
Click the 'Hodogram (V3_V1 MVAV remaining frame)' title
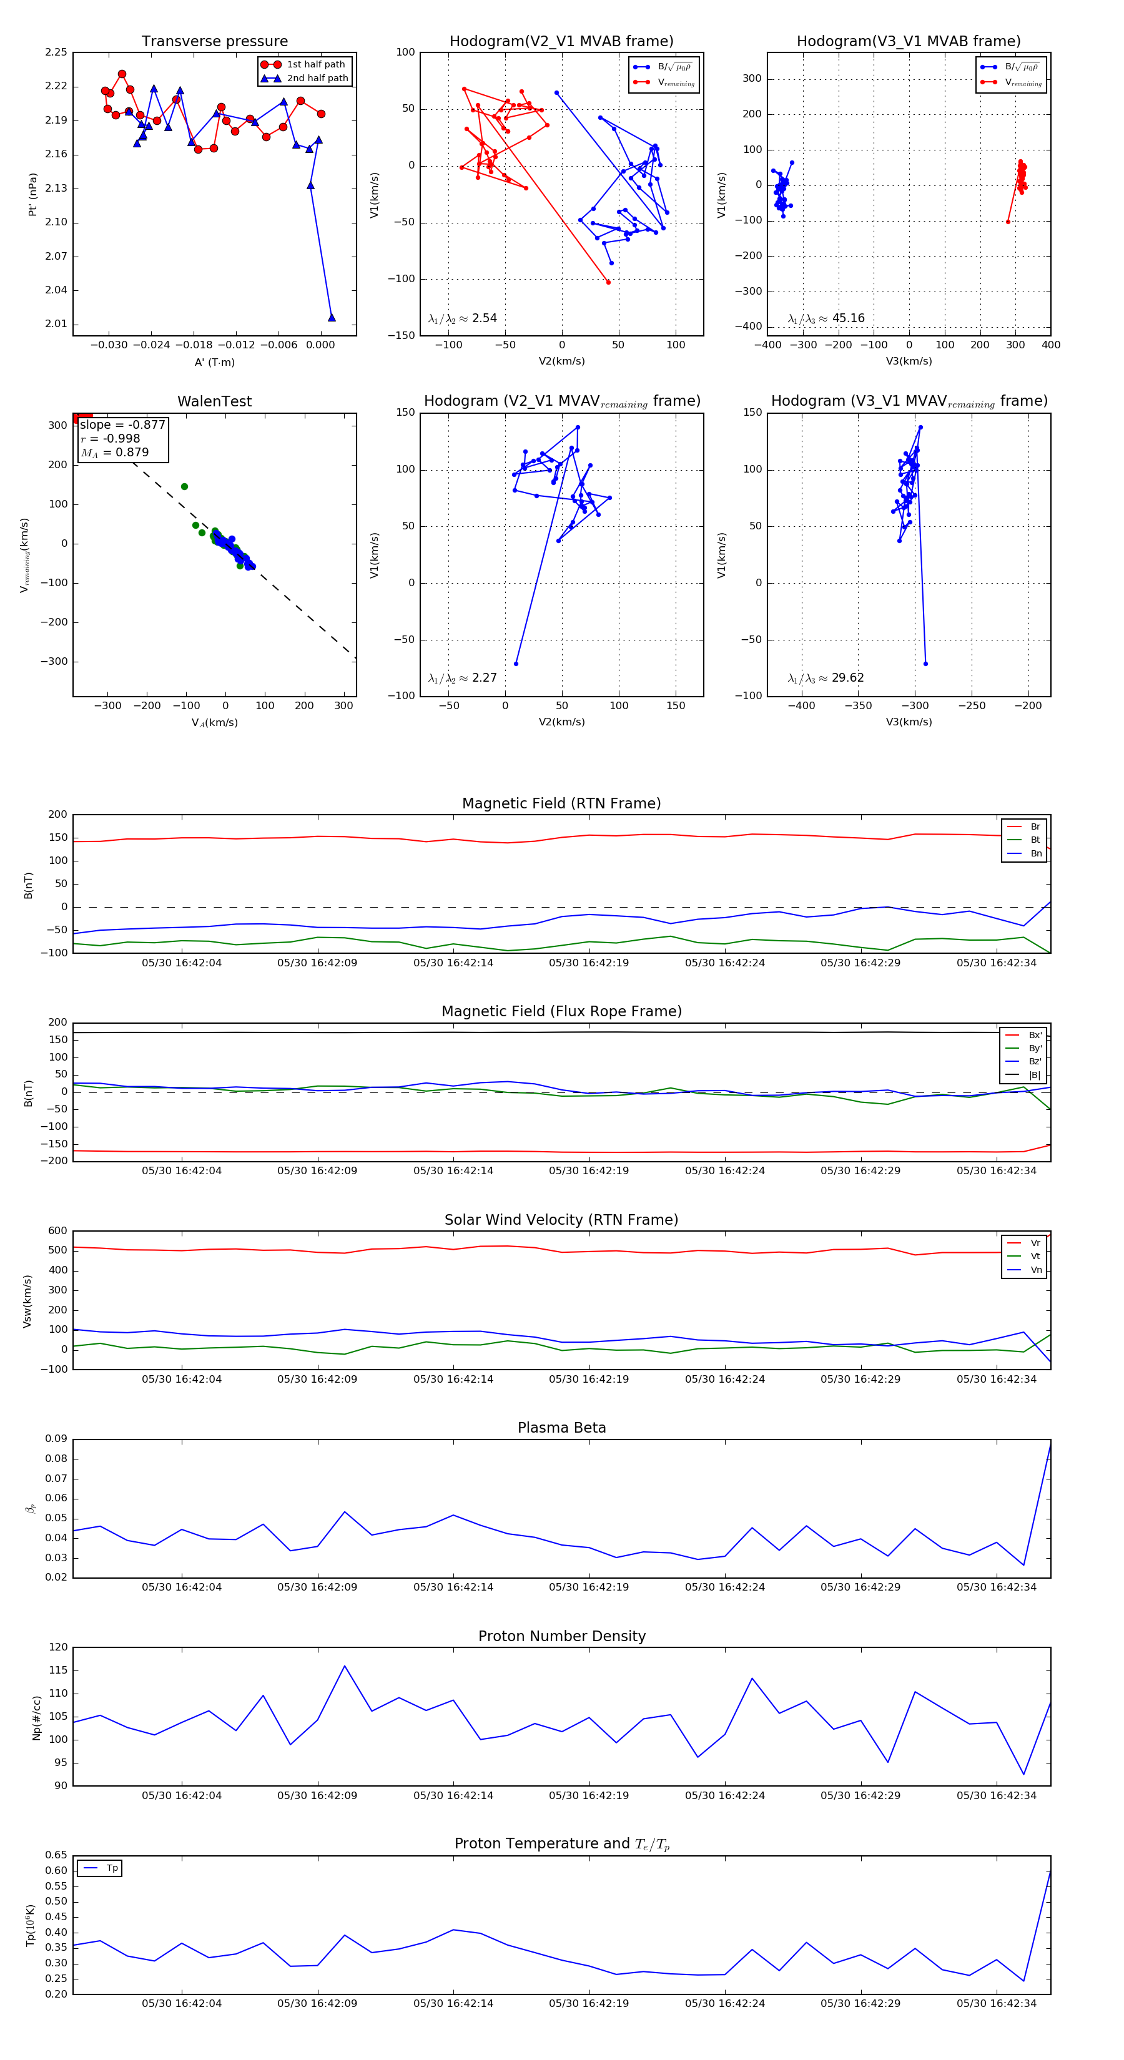pos(909,401)
